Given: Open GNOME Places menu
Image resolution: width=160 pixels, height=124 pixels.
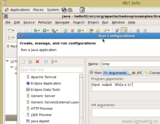Looking at the screenshot, I should [38, 10].
